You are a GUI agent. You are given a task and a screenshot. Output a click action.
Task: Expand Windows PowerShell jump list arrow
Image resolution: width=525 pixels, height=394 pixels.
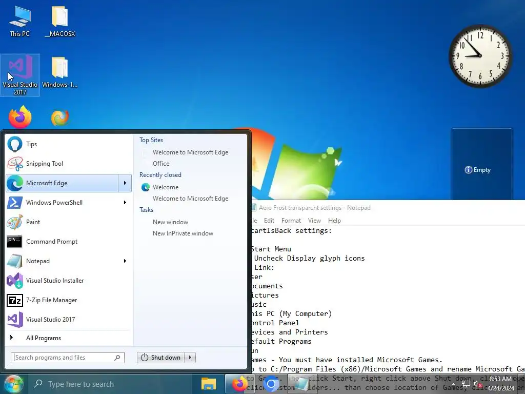[125, 202]
